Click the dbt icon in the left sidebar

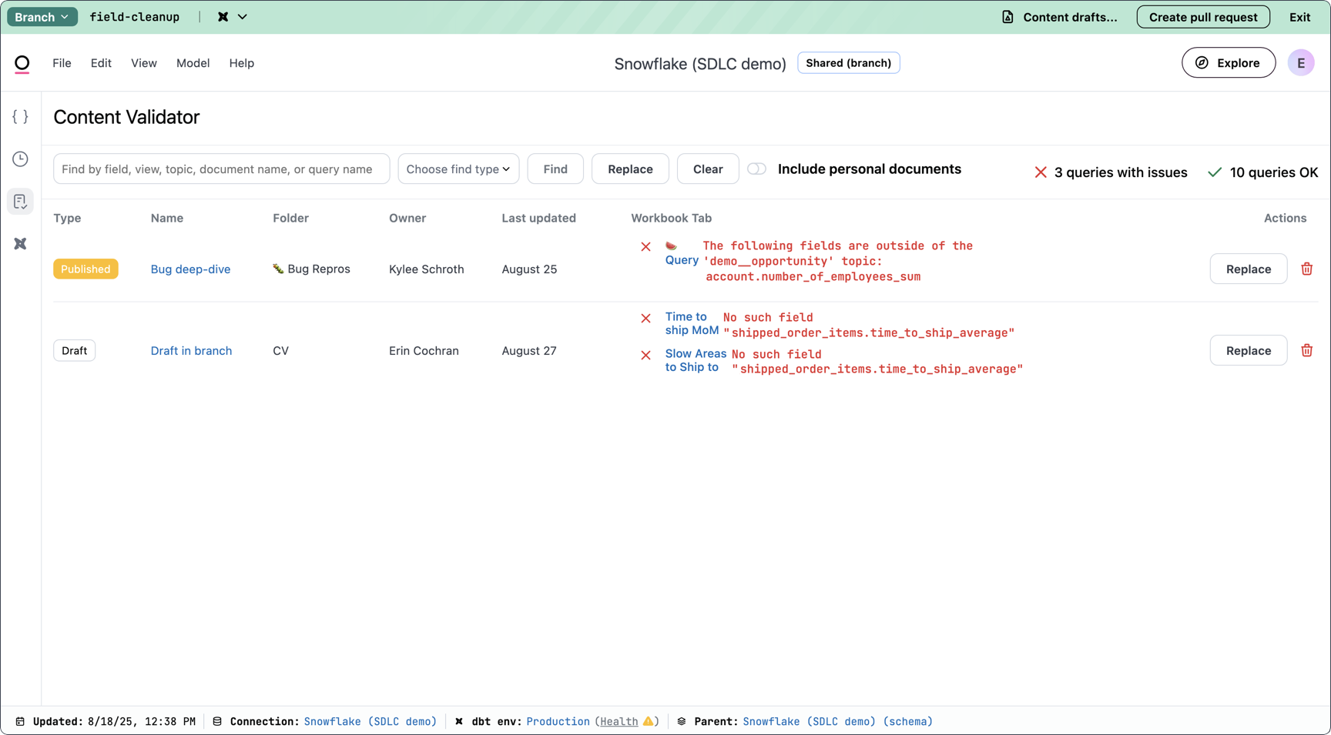(x=20, y=244)
